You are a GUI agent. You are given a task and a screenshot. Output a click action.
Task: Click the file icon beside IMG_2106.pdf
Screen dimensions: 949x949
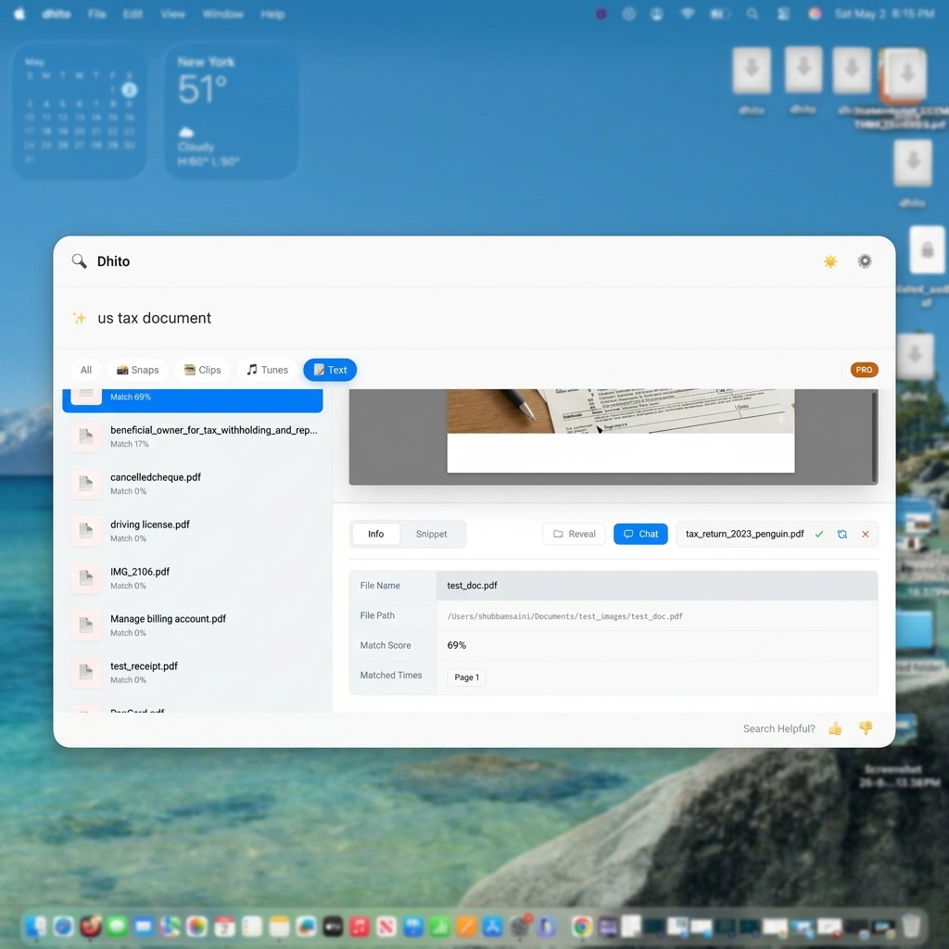click(x=86, y=577)
